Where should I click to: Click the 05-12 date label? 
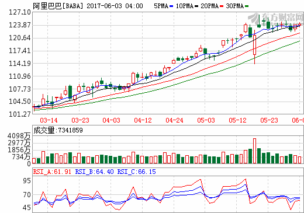[237, 120]
